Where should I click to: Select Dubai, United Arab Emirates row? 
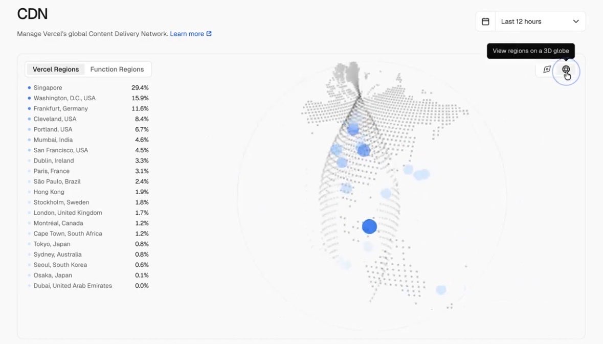click(88, 286)
